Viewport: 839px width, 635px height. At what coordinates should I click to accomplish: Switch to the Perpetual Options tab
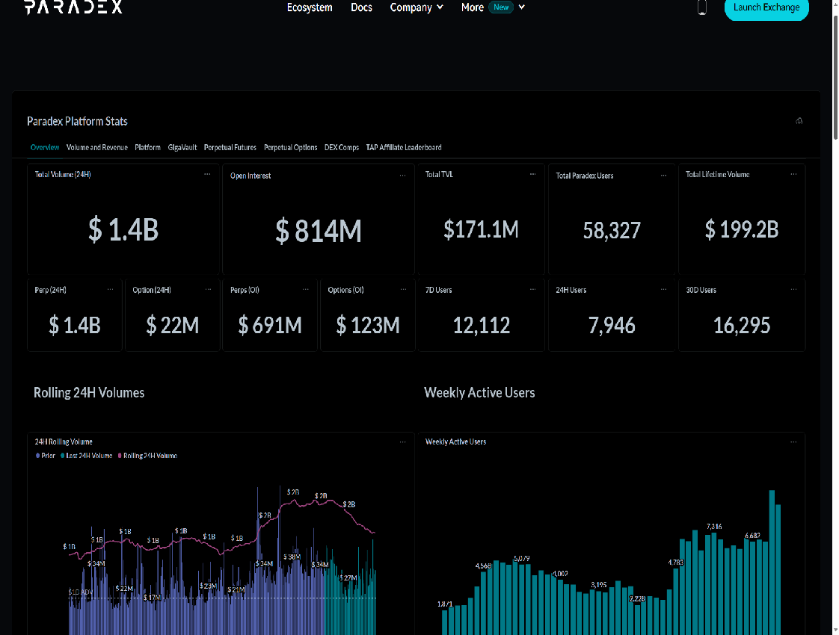coord(291,147)
